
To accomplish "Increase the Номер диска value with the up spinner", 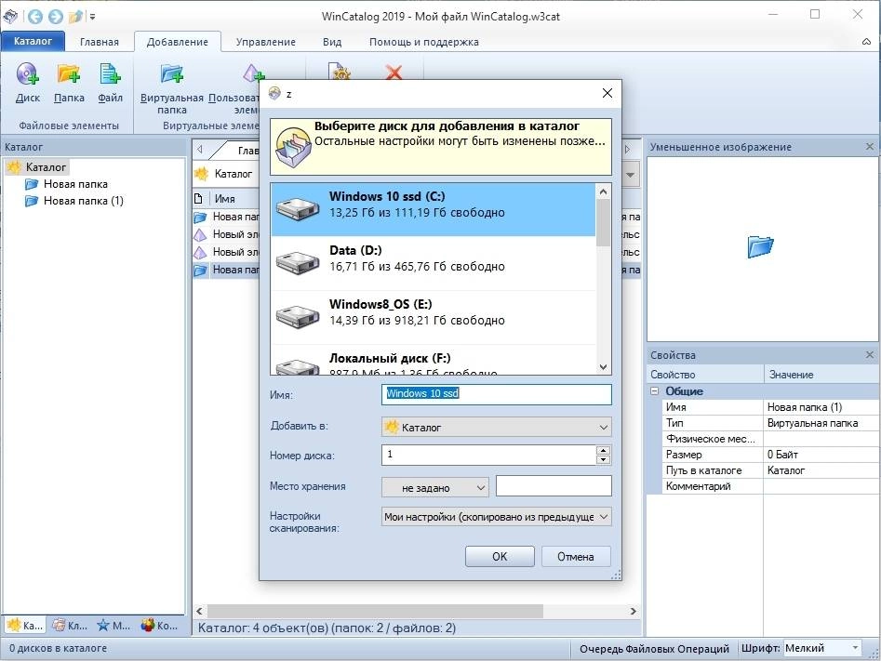I will [603, 450].
